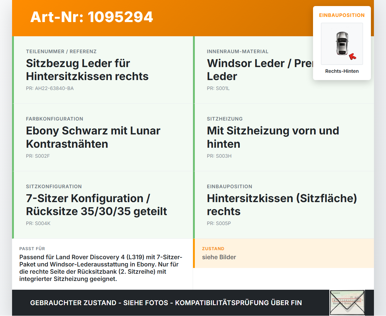Click the Rechts-Hinten caption
This screenshot has width=386, height=316.
[x=342, y=71]
